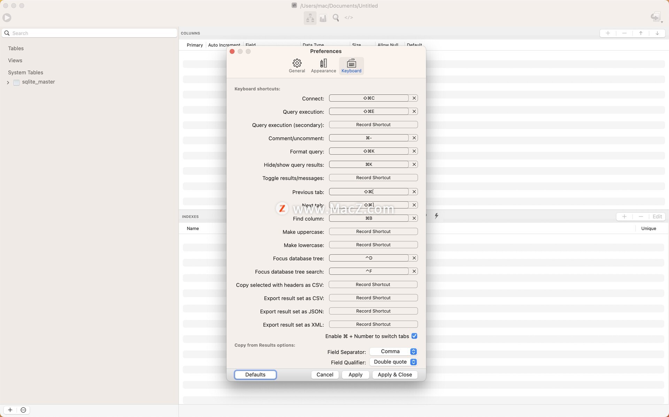Image resolution: width=669 pixels, height=417 pixels.
Task: Record shortcut for Make lowercase
Action: pos(373,245)
